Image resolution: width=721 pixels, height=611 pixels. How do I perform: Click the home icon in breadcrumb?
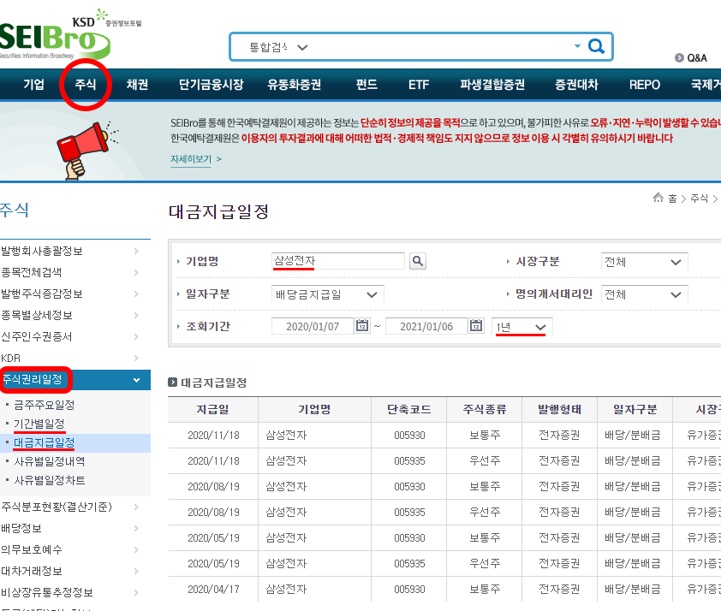(x=658, y=198)
